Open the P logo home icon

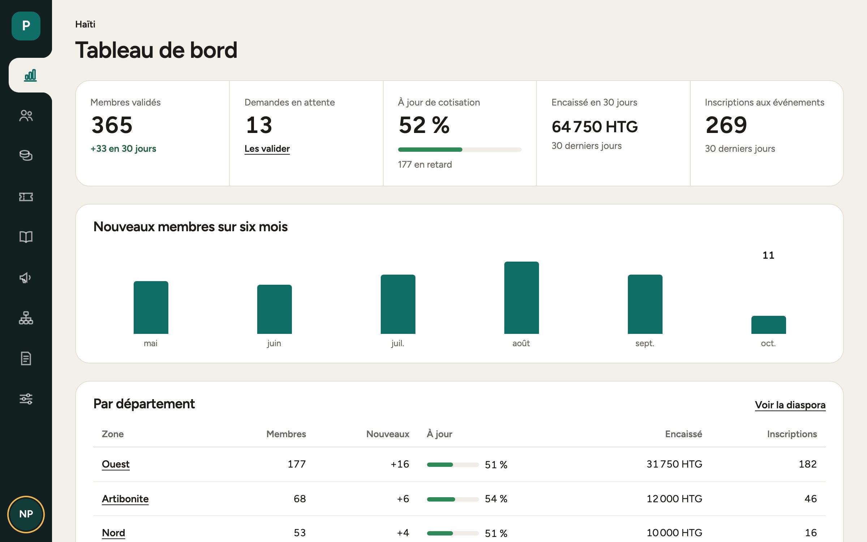coord(26,26)
